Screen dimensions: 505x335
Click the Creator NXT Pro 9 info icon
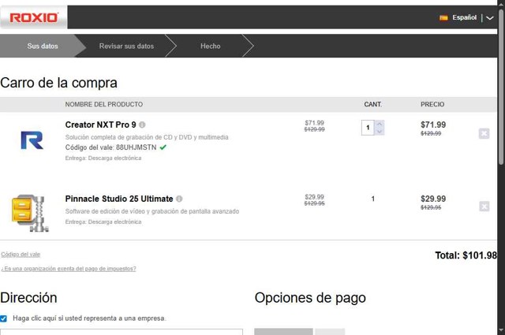coord(142,125)
